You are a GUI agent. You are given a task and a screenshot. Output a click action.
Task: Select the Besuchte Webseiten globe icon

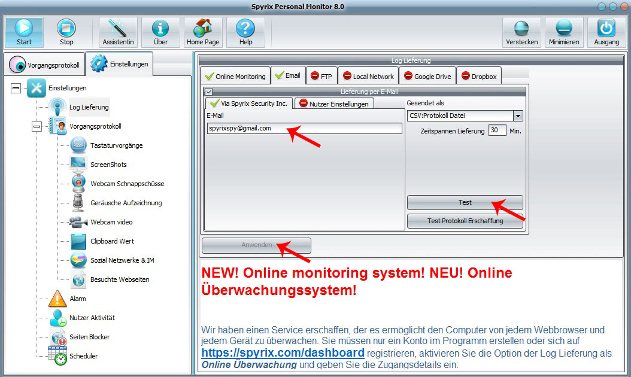pyautogui.click(x=78, y=279)
